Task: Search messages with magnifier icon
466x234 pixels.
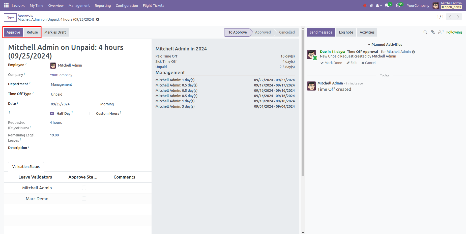Action: tap(425, 32)
